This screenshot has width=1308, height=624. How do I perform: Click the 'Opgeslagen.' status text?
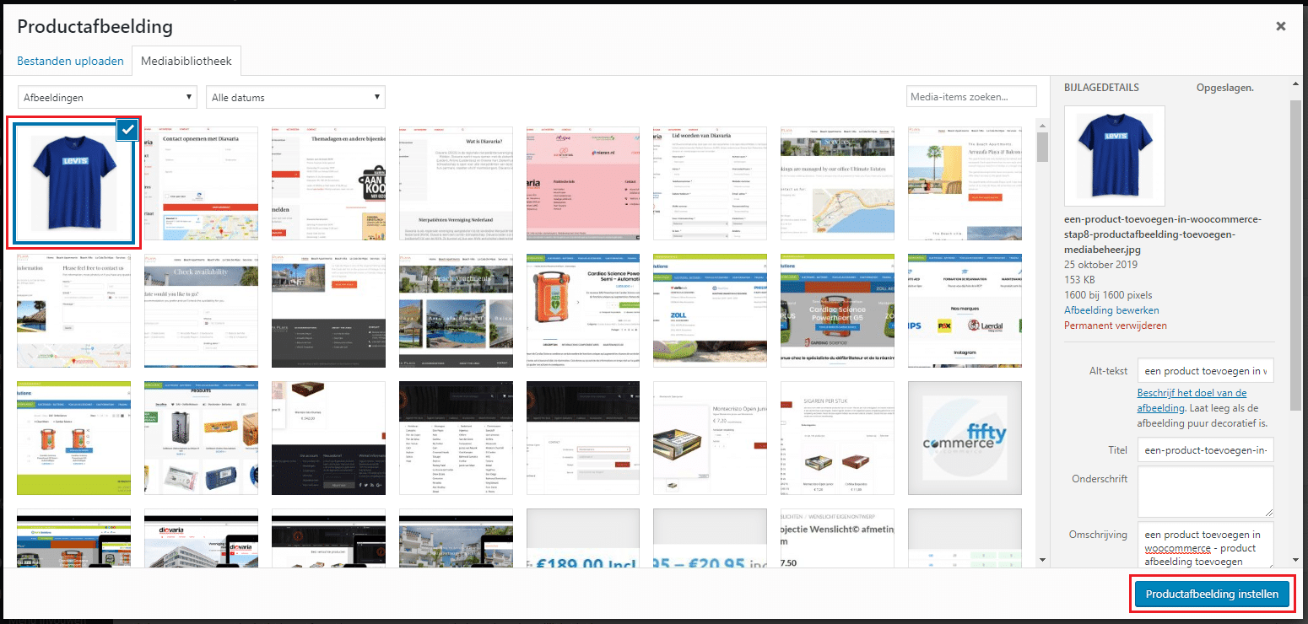point(1224,87)
